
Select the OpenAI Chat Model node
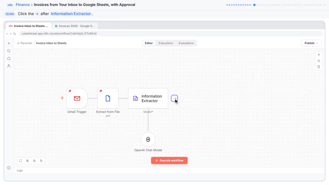[148, 140]
